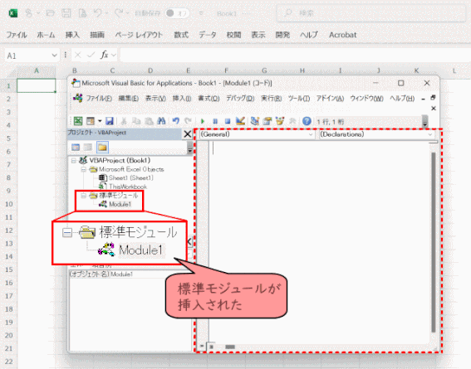The image size is (471, 369).
Task: Click the Excel quick access Undo icon
Action: point(98,13)
